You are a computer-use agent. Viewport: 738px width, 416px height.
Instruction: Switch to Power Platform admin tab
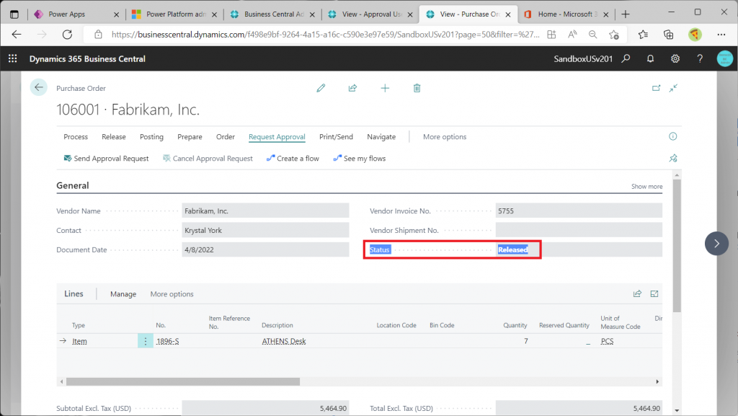(174, 14)
